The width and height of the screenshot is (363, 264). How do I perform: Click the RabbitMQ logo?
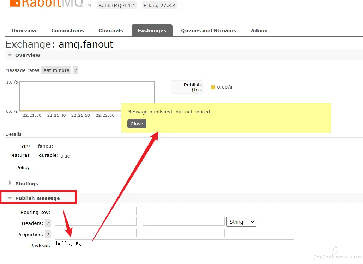(x=50, y=4)
